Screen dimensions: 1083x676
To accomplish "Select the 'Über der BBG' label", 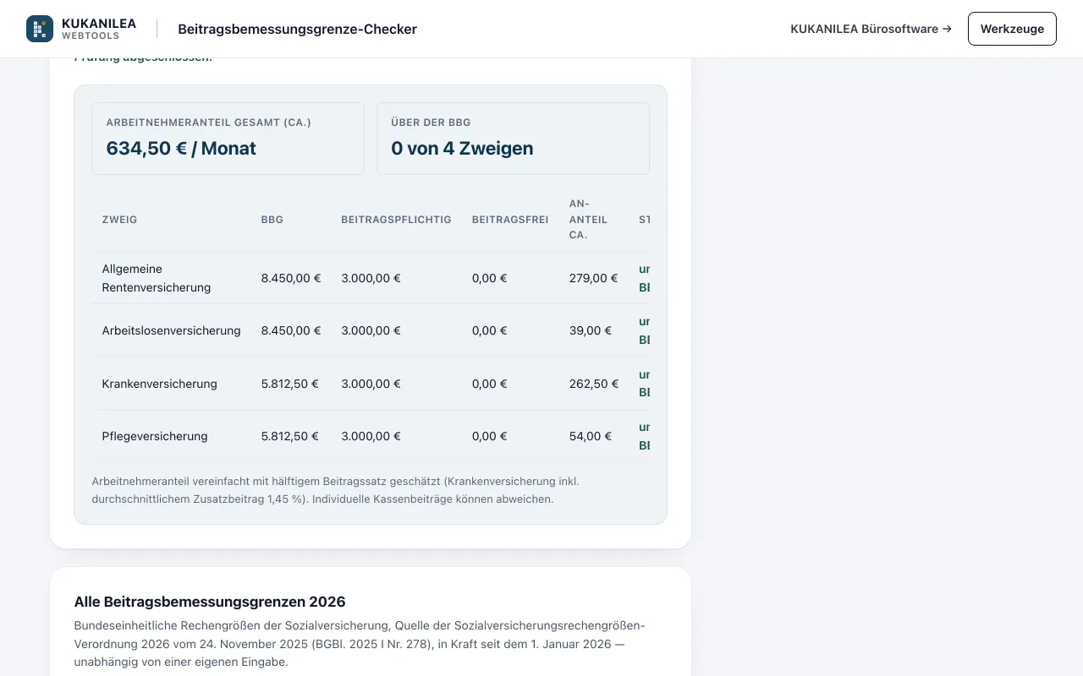I will [431, 123].
